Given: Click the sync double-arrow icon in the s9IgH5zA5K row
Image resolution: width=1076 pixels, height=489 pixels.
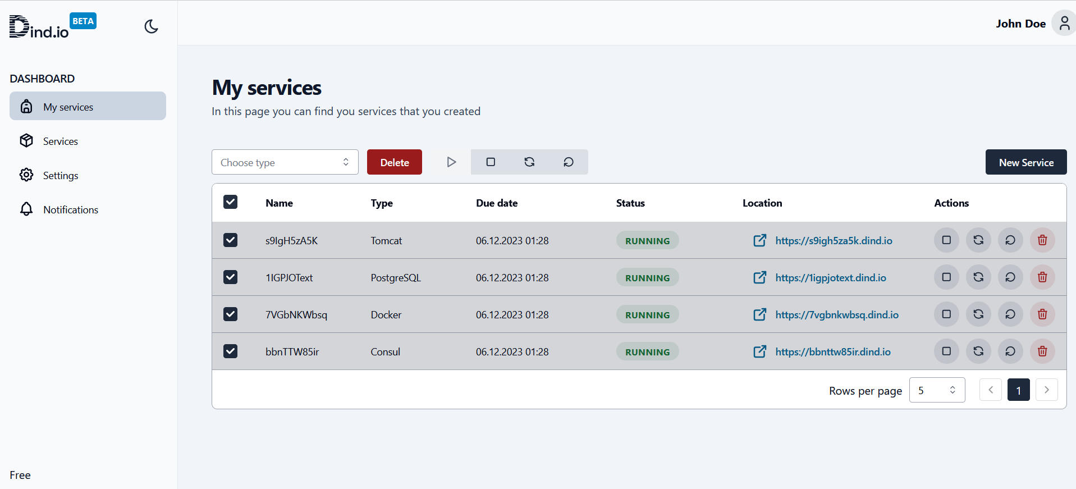Looking at the screenshot, I should click(x=978, y=240).
